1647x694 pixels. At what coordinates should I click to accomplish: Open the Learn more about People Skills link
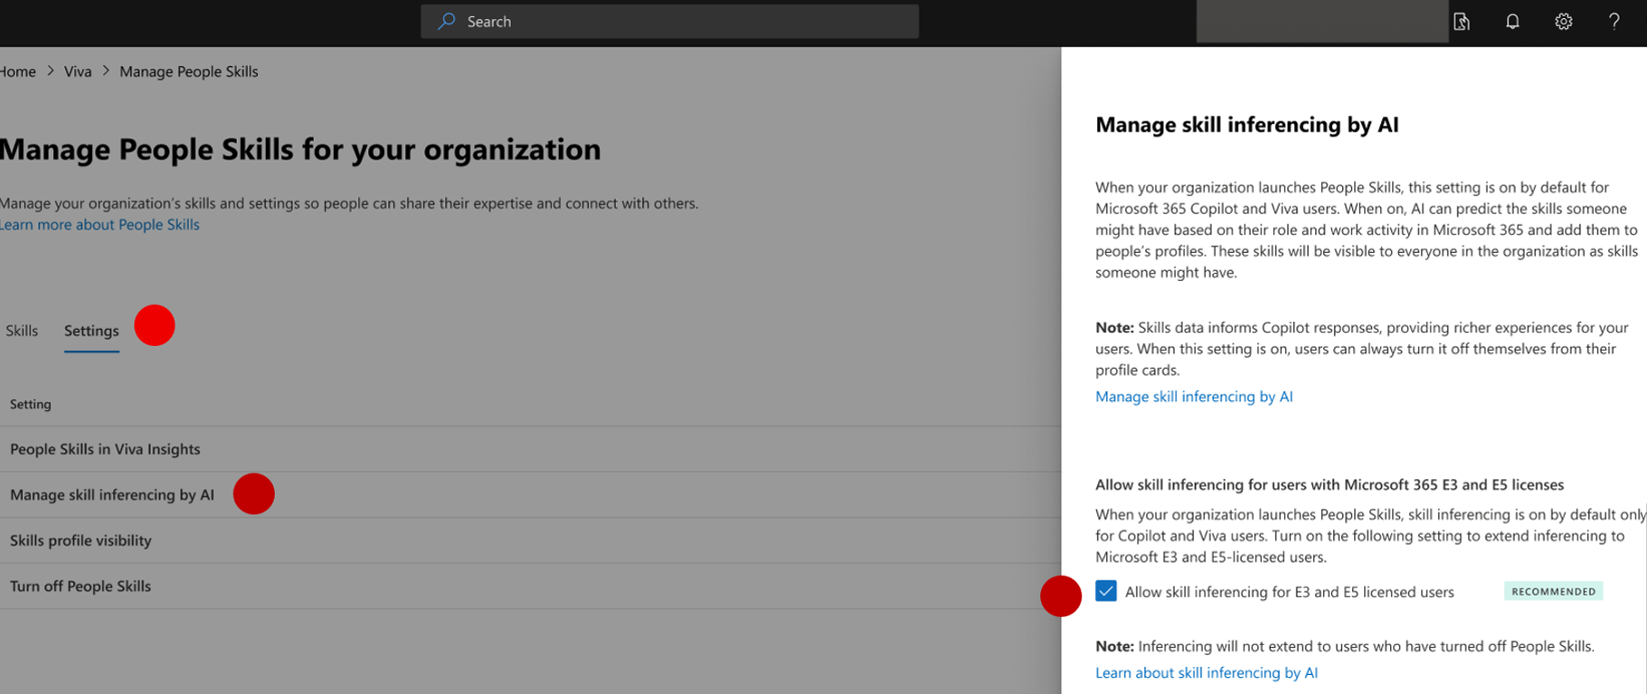(99, 224)
